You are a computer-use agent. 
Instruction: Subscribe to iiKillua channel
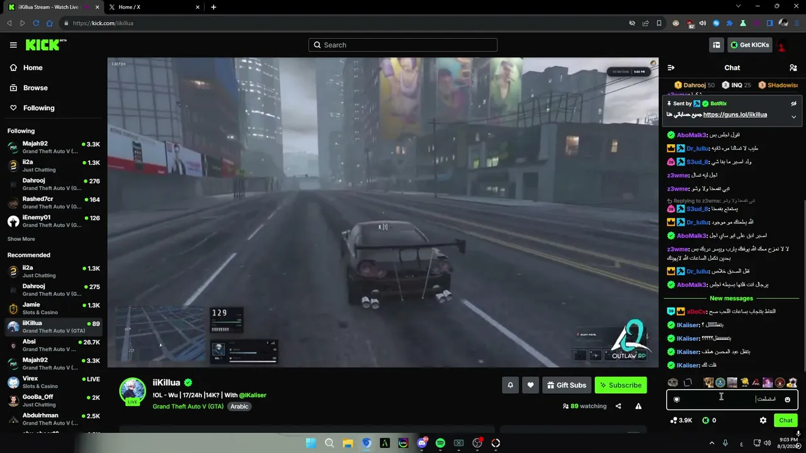point(621,385)
